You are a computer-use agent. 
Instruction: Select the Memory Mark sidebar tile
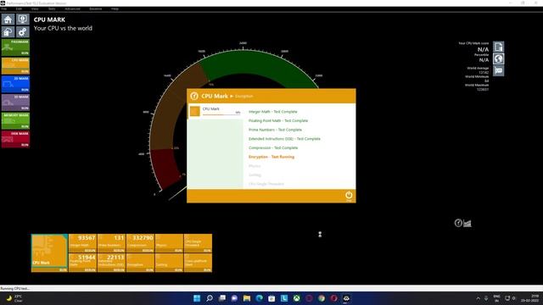[15, 120]
